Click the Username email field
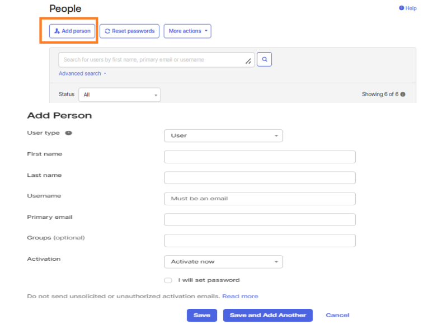 tap(260, 199)
